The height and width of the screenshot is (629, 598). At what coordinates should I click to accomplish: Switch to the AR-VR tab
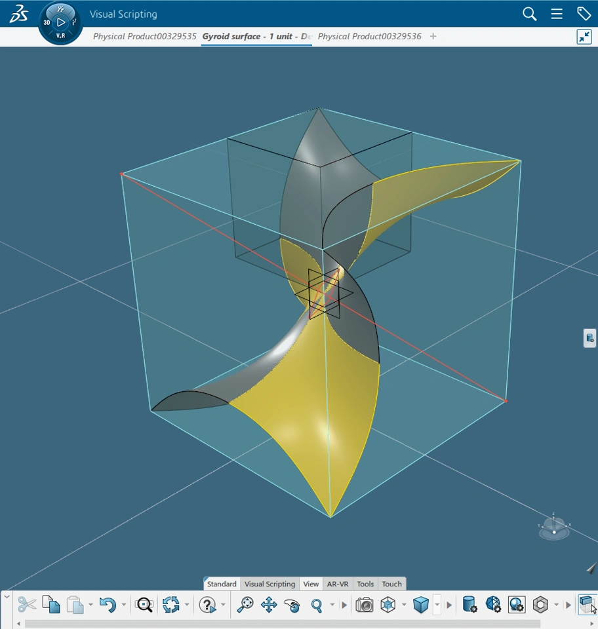338,584
